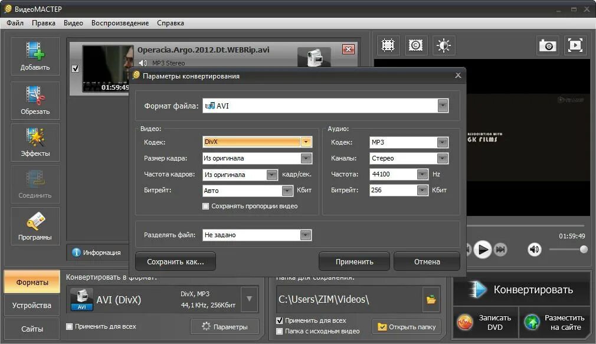Click the Соединить join icon
Screen dimensions: 596x344
pos(35,179)
